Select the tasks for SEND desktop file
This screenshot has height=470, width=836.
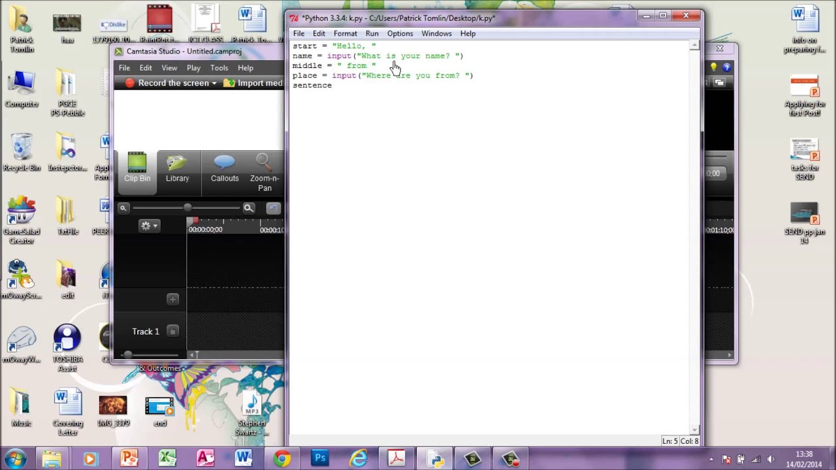coord(805,159)
